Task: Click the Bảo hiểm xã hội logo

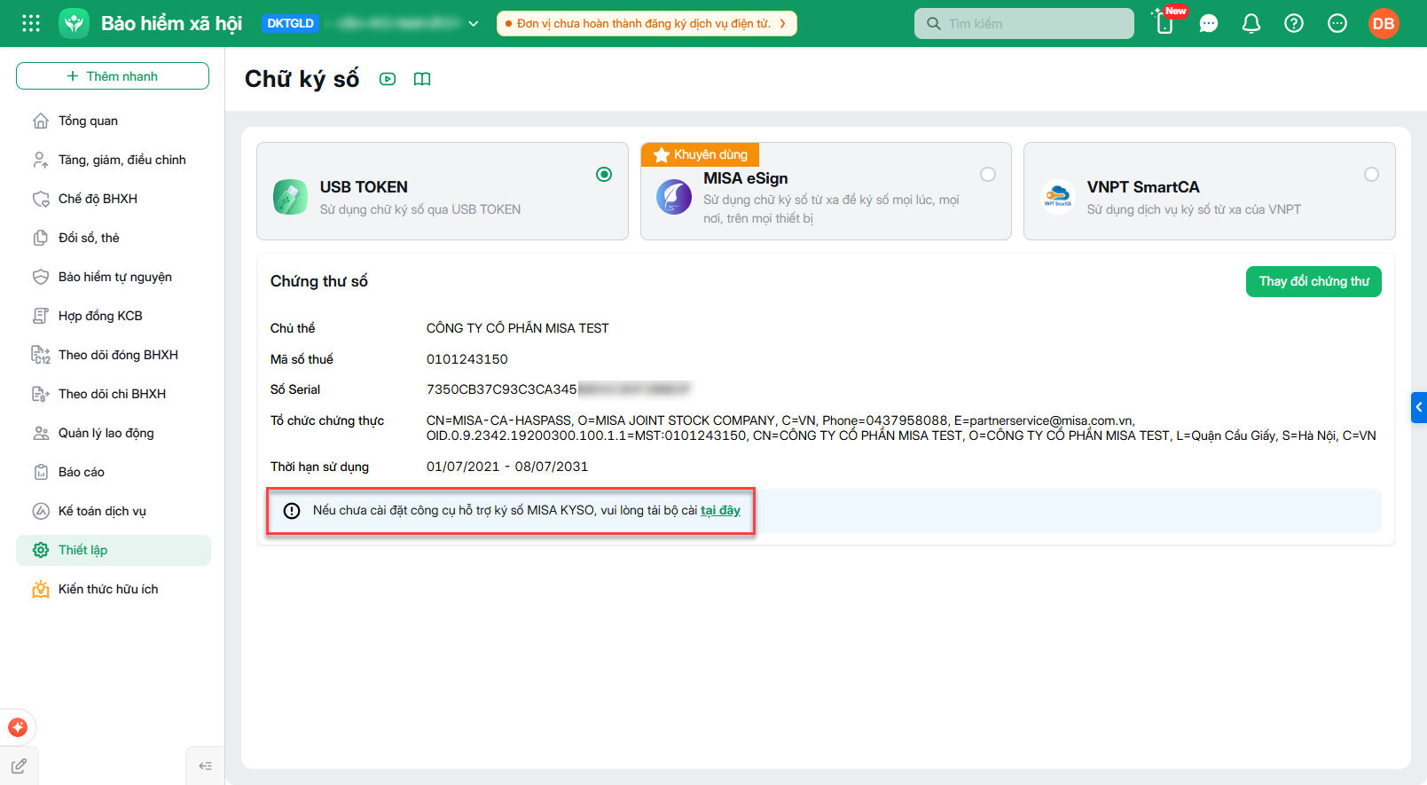Action: pos(74,23)
